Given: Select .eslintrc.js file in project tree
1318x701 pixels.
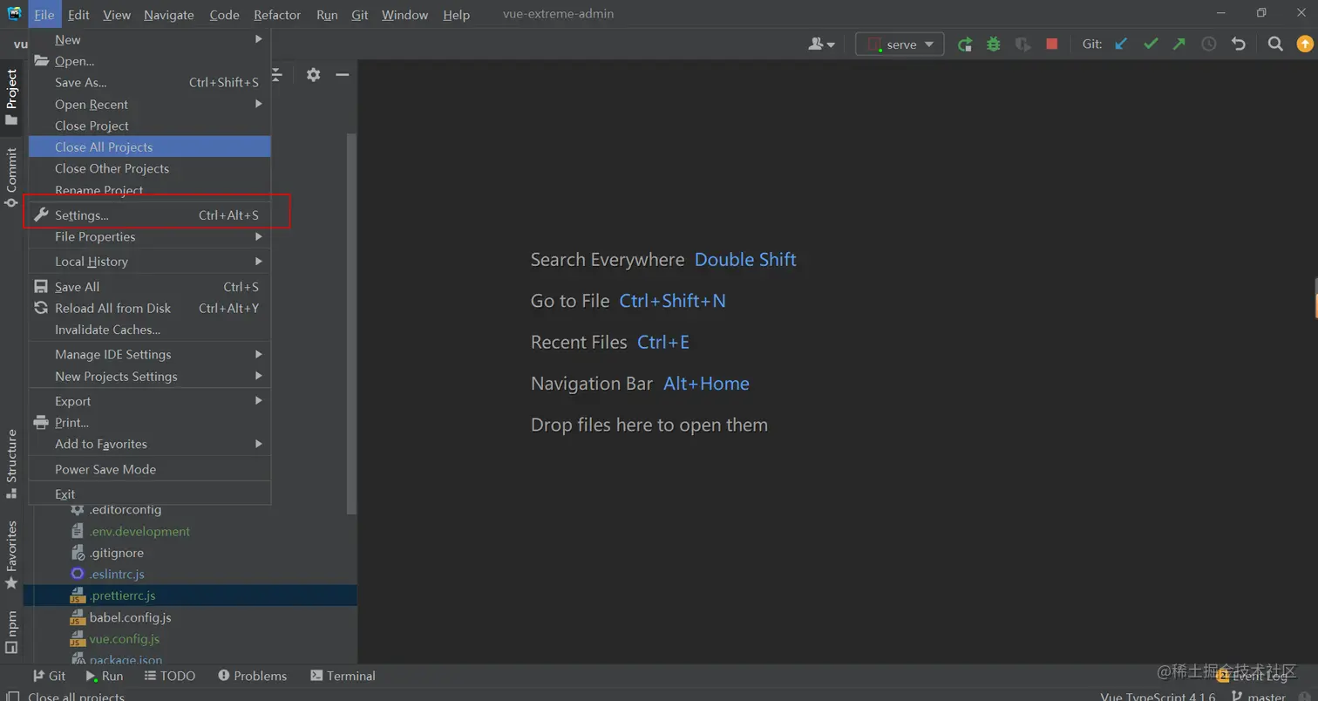Looking at the screenshot, I should pyautogui.click(x=117, y=574).
